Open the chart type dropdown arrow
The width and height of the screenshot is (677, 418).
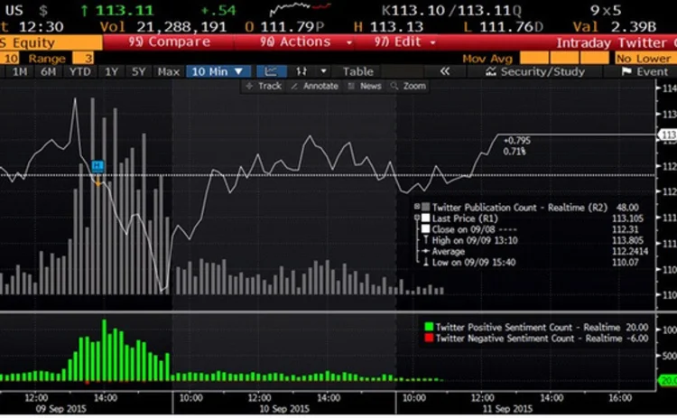[x=323, y=71]
